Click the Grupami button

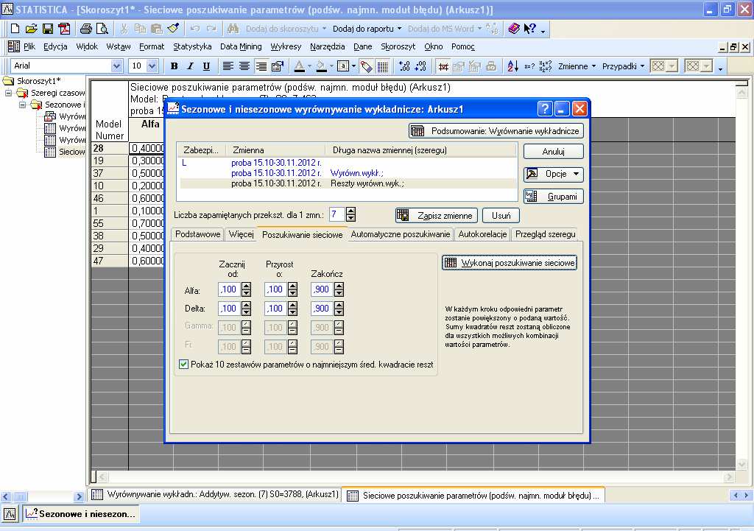pyautogui.click(x=553, y=196)
